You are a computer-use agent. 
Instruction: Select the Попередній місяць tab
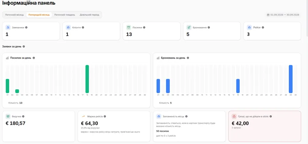(39, 15)
